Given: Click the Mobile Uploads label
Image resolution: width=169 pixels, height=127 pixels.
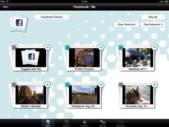Looking at the screenshot, I should [31, 106].
